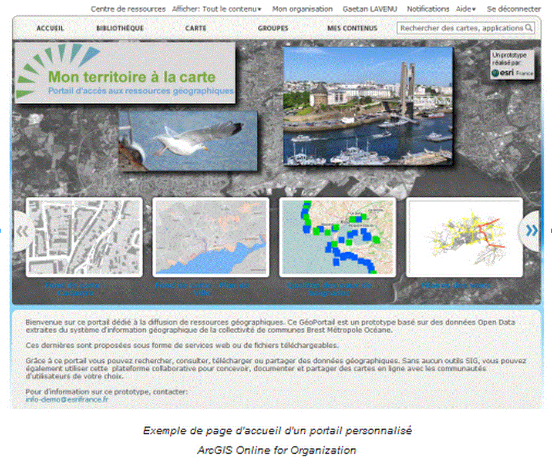Click the carousel previous arrow
The image size is (552, 459).
pos(23,232)
